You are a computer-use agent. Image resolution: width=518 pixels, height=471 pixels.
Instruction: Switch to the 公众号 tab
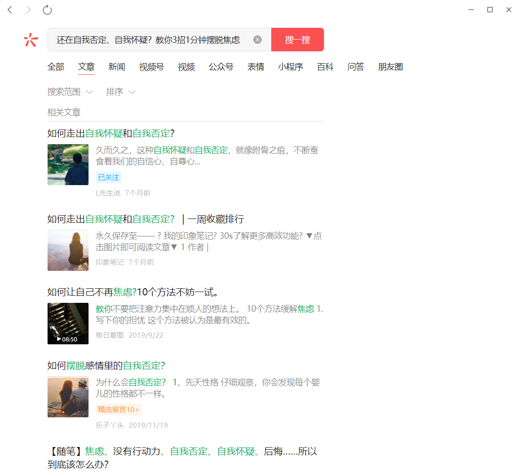221,67
